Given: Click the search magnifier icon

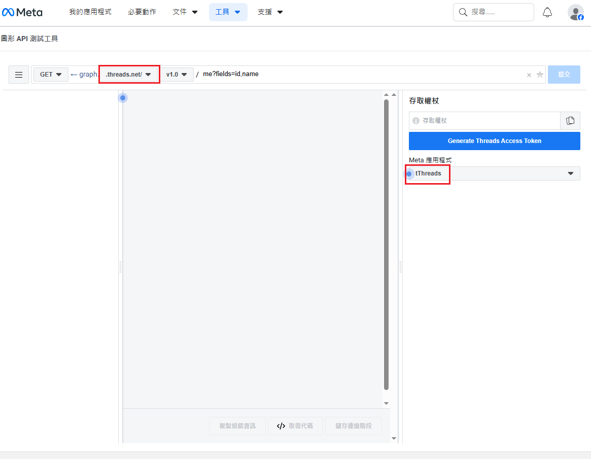Looking at the screenshot, I should tap(463, 12).
